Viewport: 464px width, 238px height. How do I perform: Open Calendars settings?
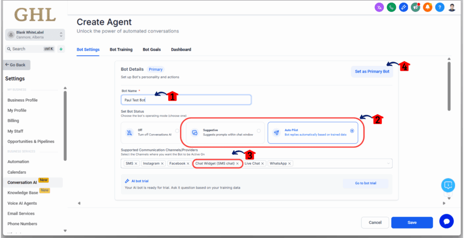17,172
